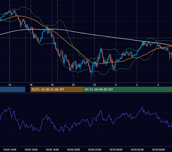Click the oscillator peak near 10/30 02:30
Viewport: 172px width, 152px height.
coord(142,107)
